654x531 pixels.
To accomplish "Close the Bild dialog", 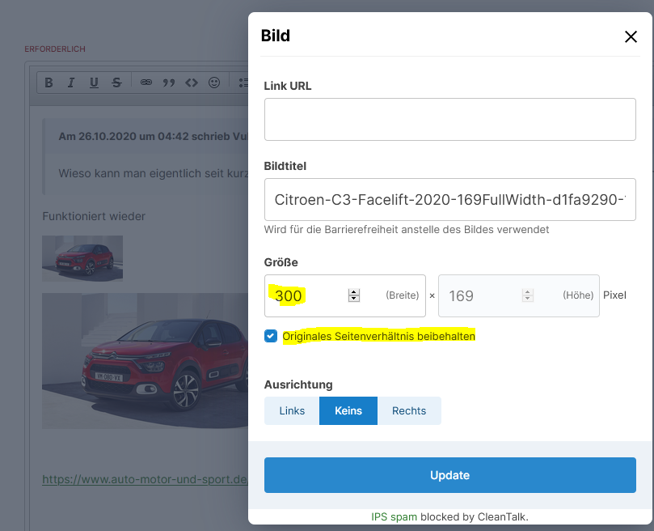I will pyautogui.click(x=631, y=36).
